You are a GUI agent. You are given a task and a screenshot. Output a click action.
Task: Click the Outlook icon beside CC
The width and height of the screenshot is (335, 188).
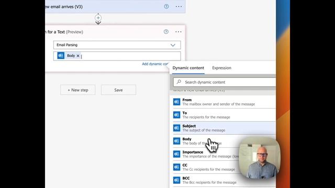click(177, 167)
